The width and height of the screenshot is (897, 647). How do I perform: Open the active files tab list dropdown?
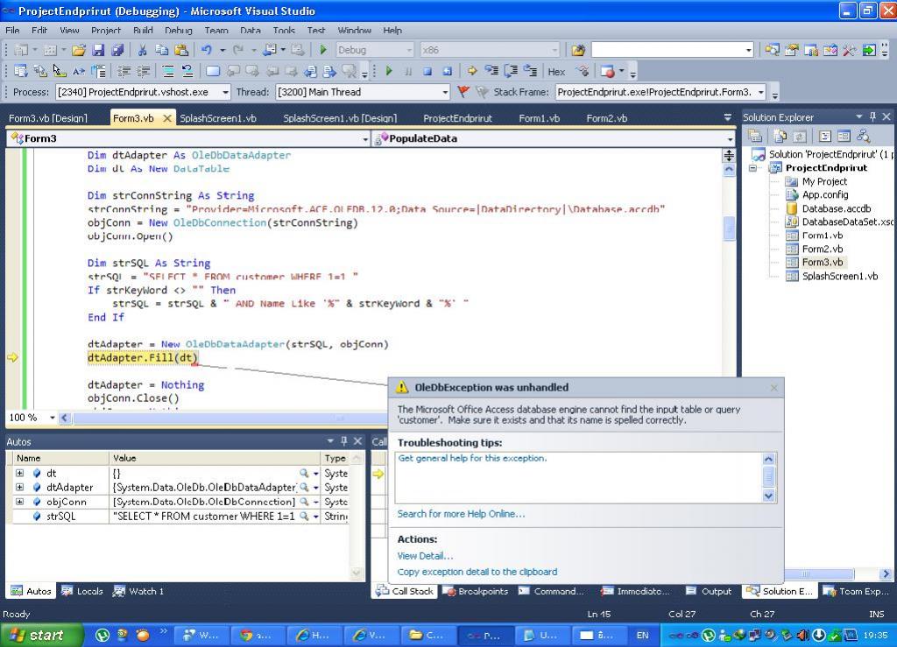[x=728, y=117]
